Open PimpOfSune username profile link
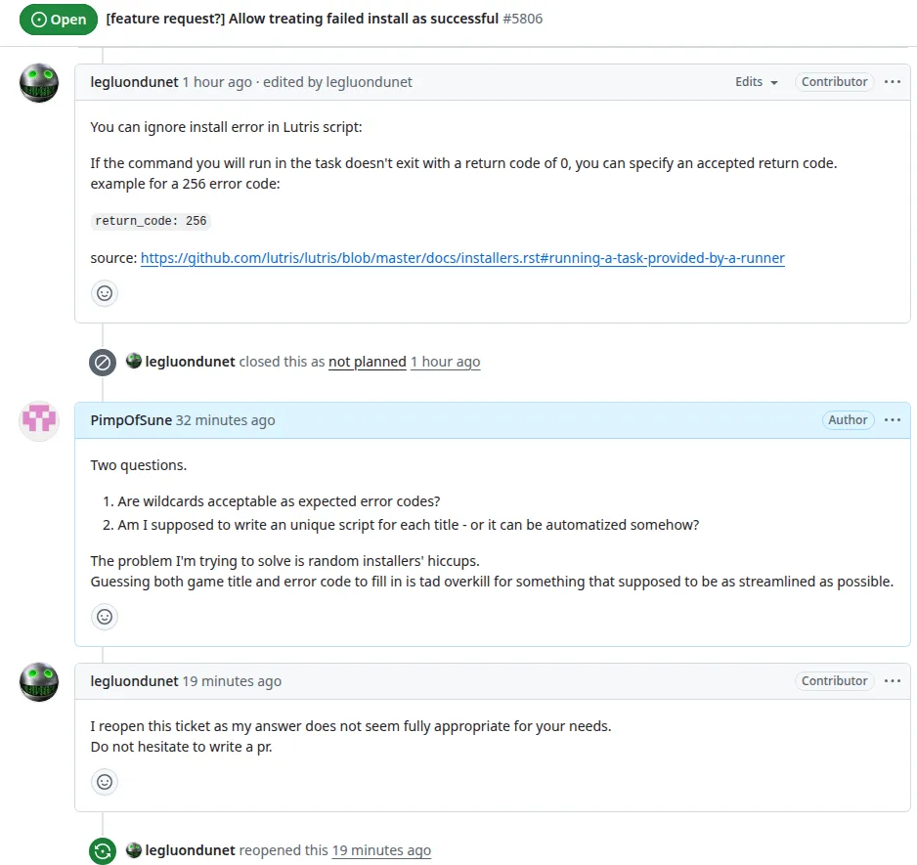The width and height of the screenshot is (917, 865). (131, 420)
